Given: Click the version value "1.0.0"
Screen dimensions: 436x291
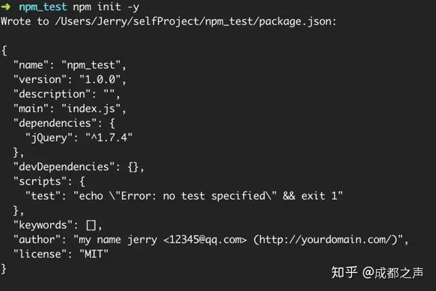Looking at the screenshot, I should click(100, 80).
